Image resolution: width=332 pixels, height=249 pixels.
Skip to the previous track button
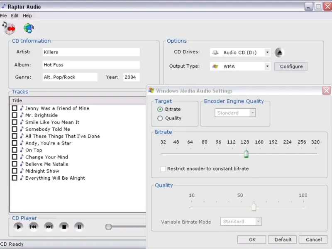point(33,227)
